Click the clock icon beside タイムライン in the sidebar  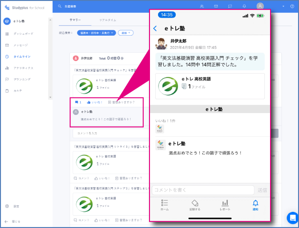click(x=7, y=57)
